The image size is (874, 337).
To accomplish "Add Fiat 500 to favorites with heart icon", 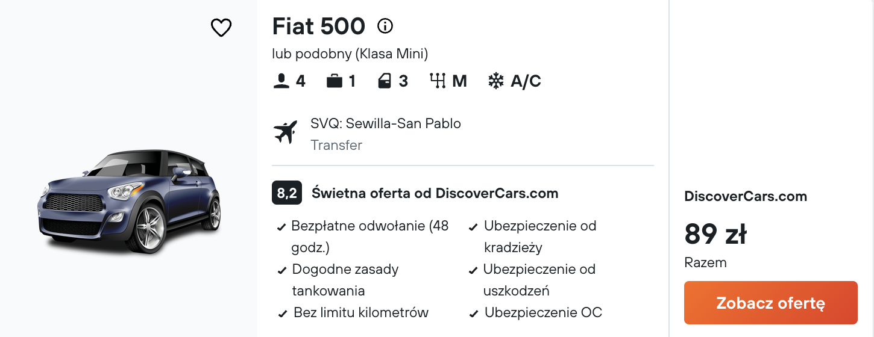I will click(x=221, y=27).
